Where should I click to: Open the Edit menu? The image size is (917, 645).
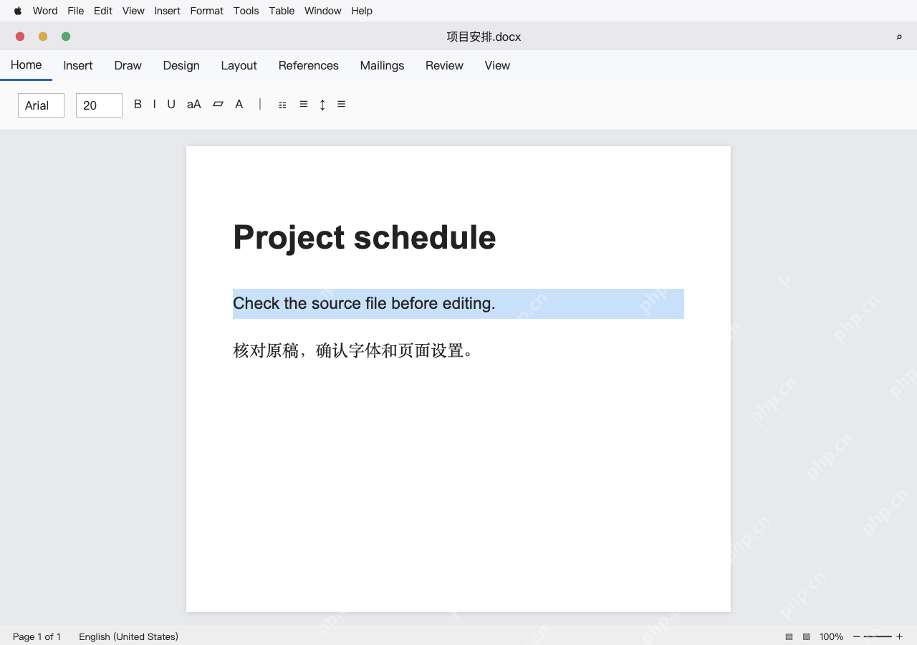(103, 11)
